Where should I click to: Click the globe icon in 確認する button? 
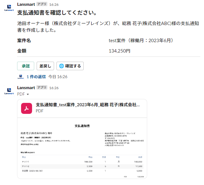(61, 66)
